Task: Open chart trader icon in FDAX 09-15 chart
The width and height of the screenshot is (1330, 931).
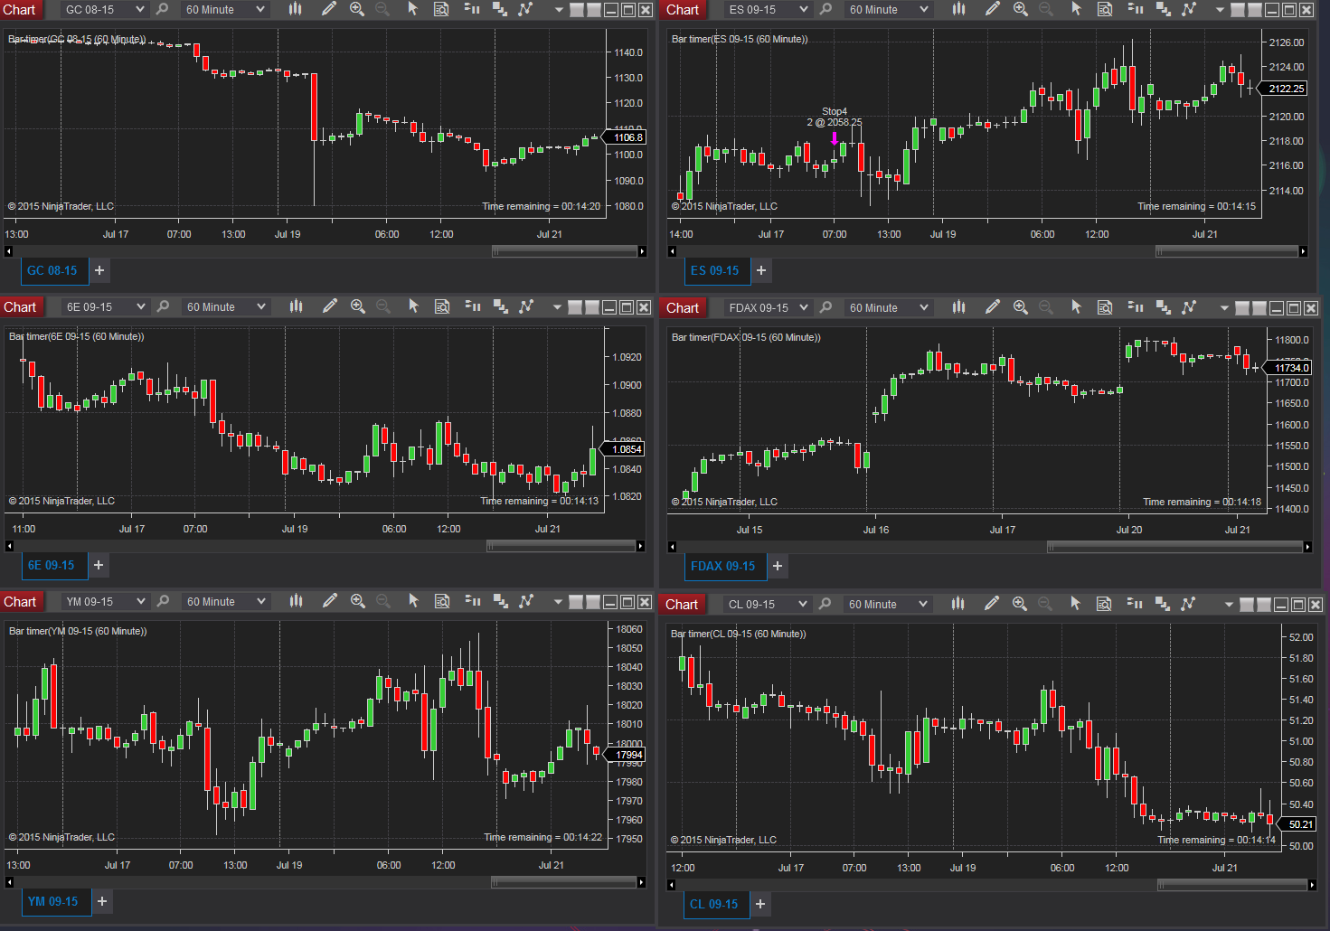Action: (1136, 307)
